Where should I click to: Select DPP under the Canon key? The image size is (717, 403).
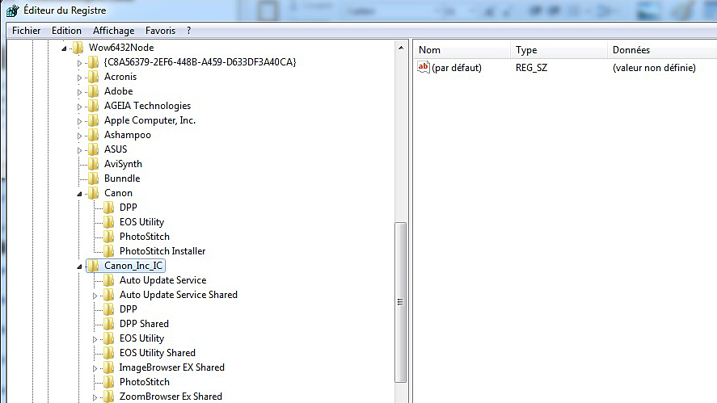tap(128, 208)
